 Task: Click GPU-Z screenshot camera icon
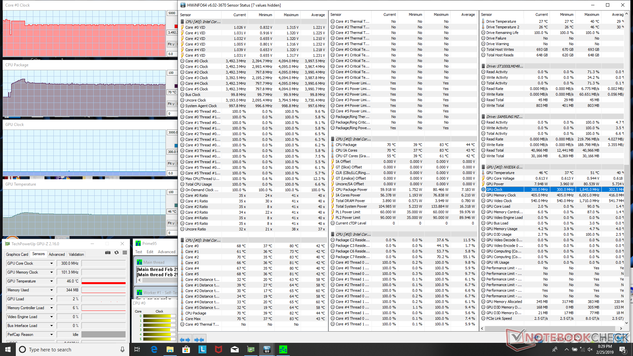108,252
